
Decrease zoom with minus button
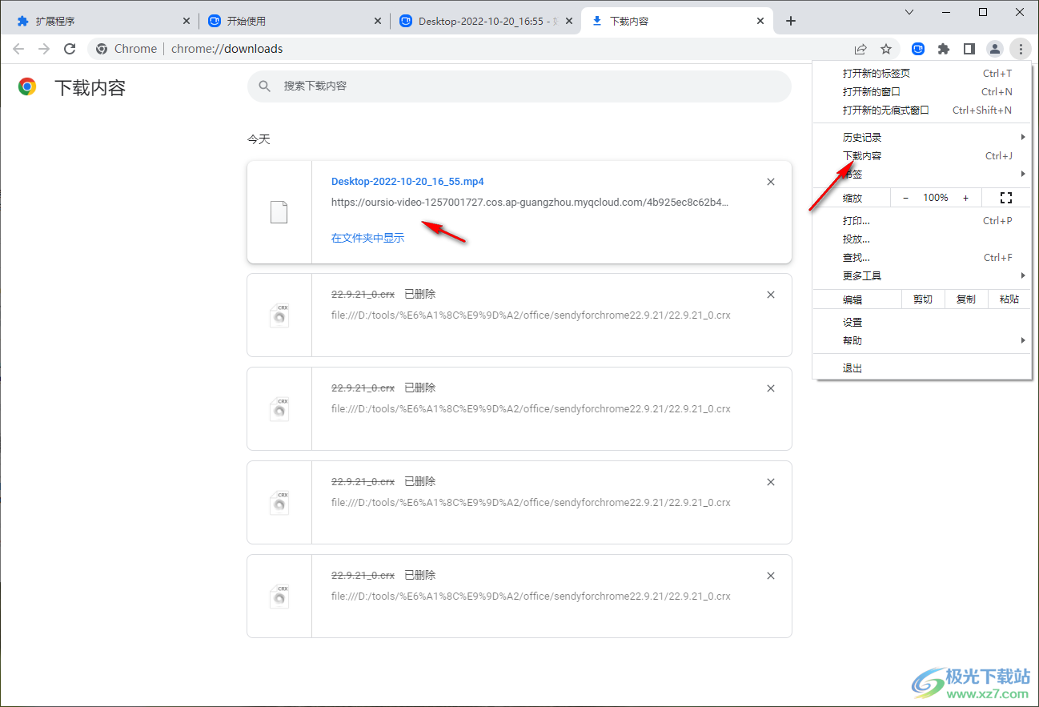pyautogui.click(x=906, y=198)
